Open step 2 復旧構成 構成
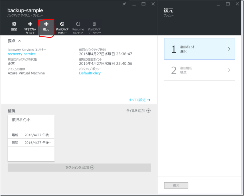 click(199, 70)
